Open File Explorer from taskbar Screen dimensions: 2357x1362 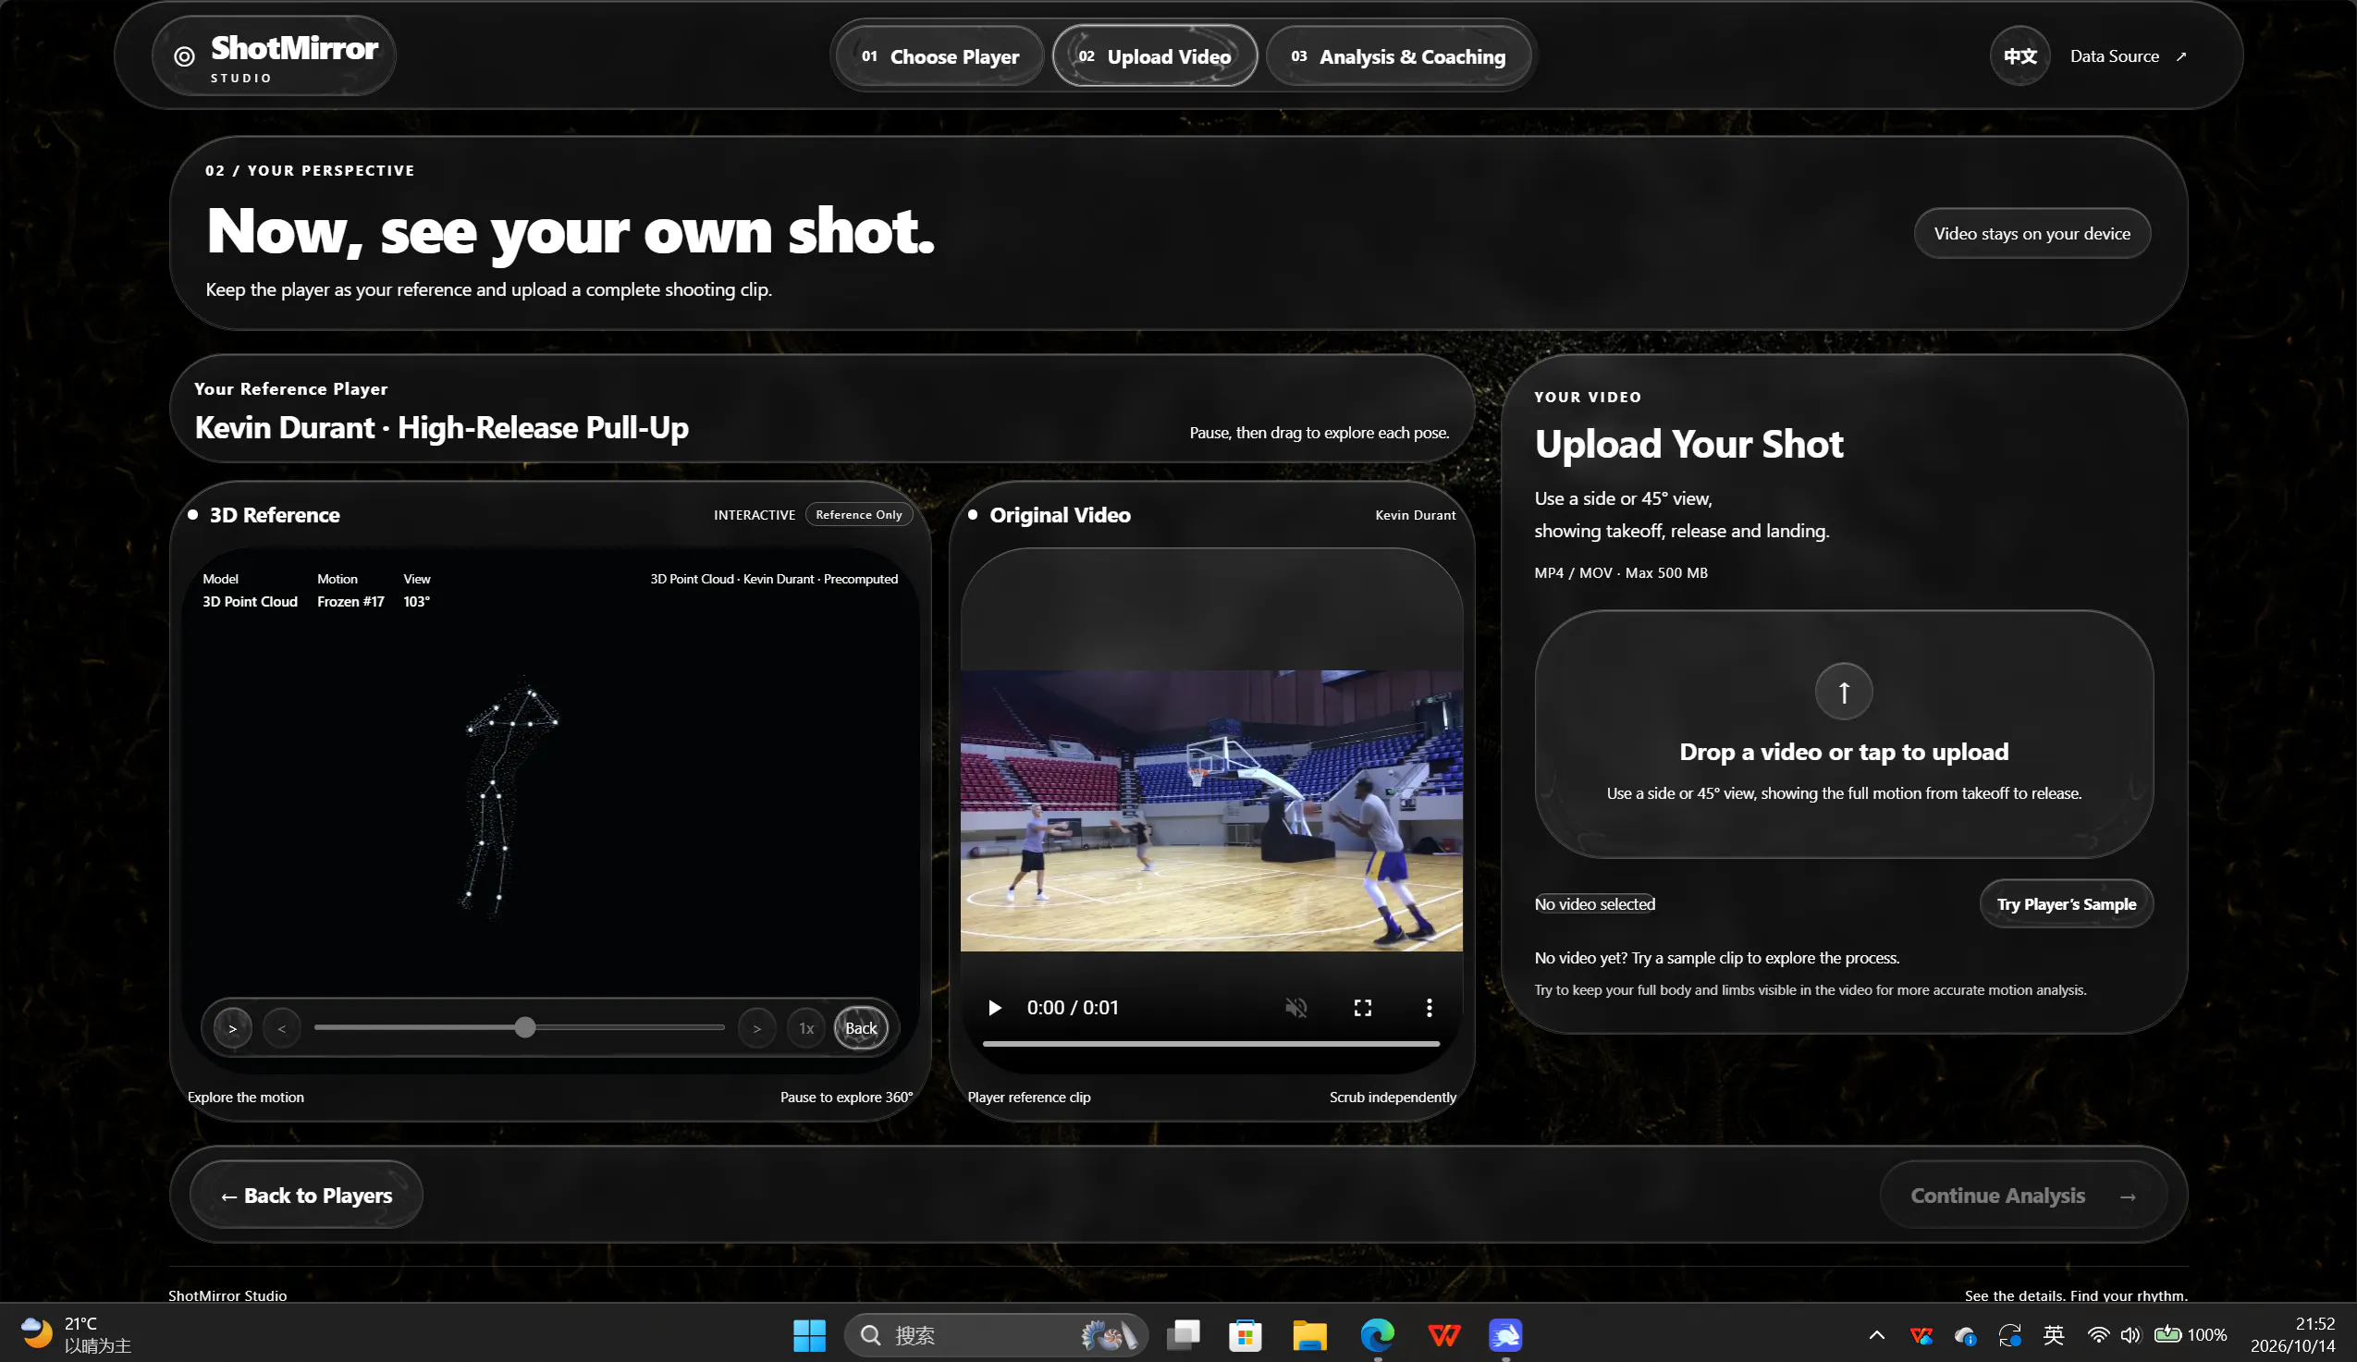coord(1309,1335)
